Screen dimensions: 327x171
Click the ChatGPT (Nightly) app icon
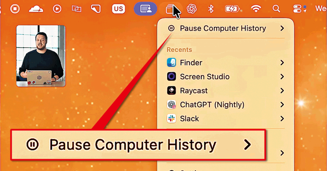pyautogui.click(x=171, y=104)
